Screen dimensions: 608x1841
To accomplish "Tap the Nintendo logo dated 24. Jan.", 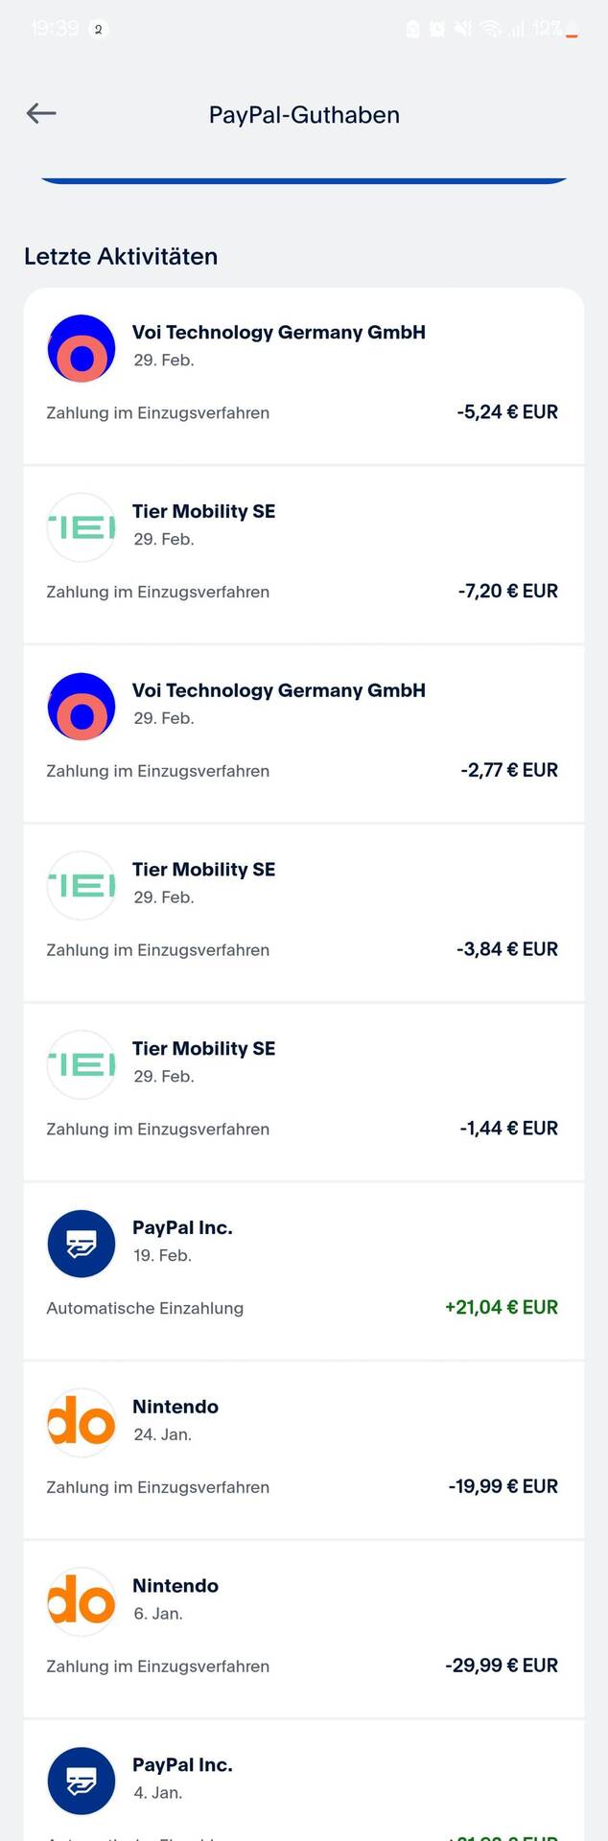I will 82,1423.
